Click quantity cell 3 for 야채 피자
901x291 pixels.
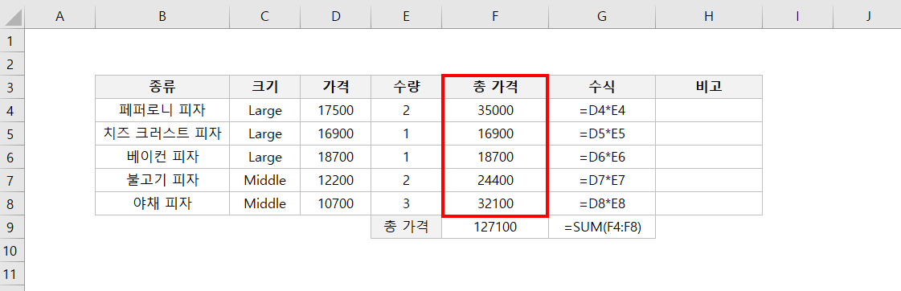pos(406,203)
